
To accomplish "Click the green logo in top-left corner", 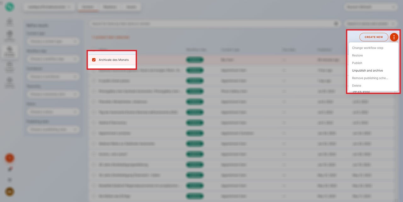I will [x=9, y=7].
